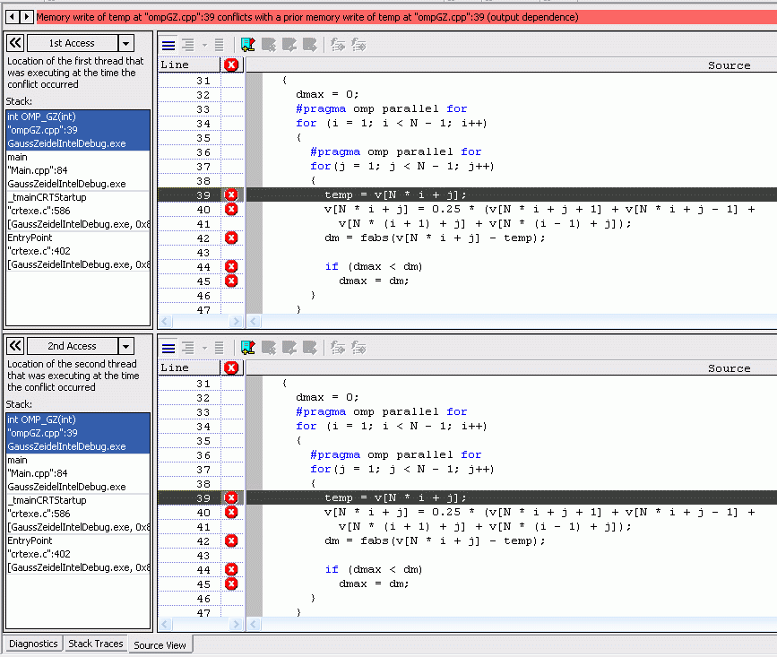The width and height of the screenshot is (777, 657).
Task: Click the Source column header in 2nd Access
Action: tap(512, 367)
